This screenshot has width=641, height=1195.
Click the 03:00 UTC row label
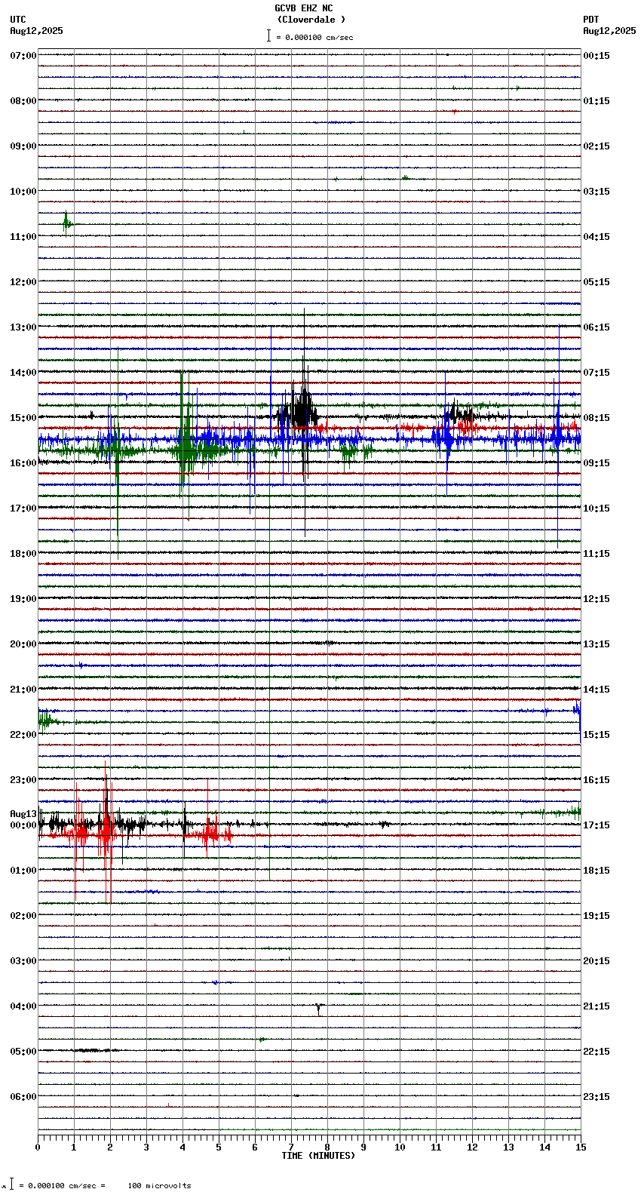(x=23, y=961)
